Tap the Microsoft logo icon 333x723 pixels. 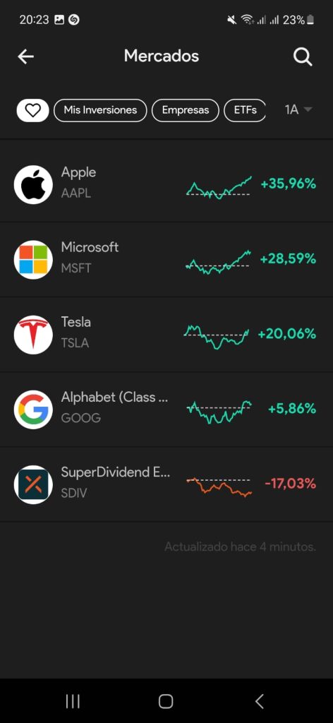33,260
